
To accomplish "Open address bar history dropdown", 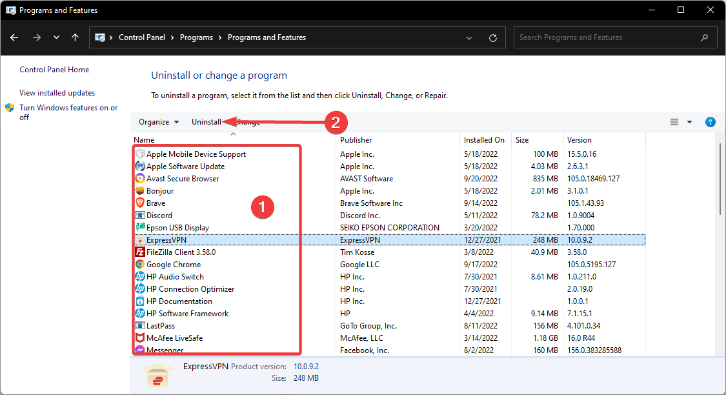I will pyautogui.click(x=469, y=37).
